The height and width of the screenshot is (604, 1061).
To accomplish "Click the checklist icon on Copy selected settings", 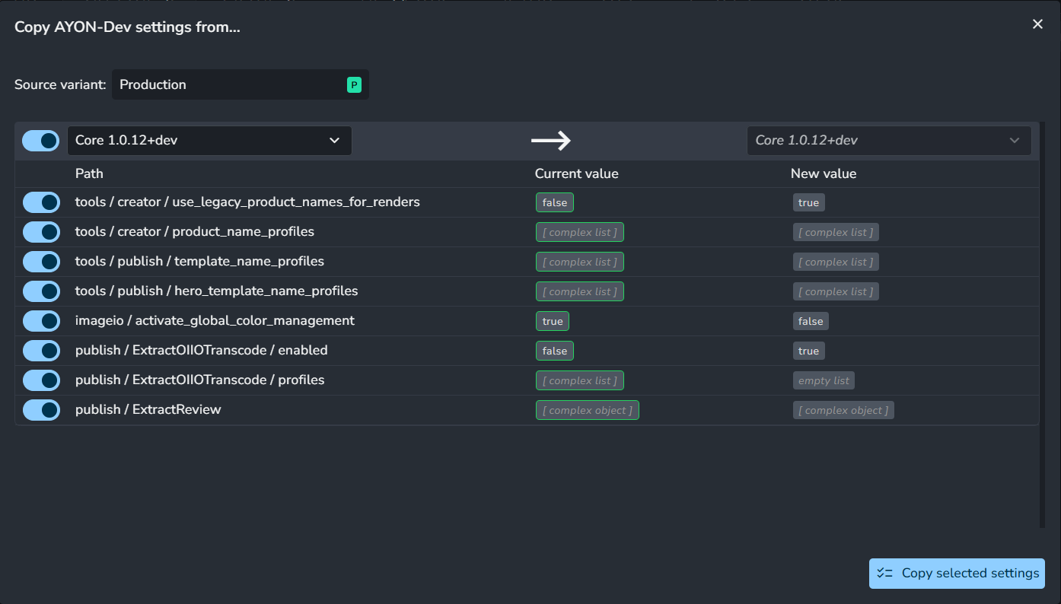I will [884, 574].
